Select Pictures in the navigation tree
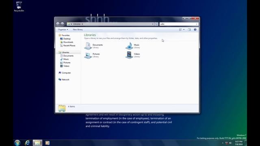 pyautogui.click(x=65, y=62)
